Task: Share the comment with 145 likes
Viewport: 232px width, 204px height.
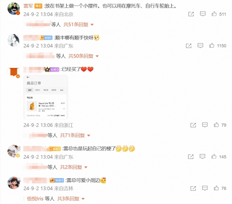Action: (x=191, y=157)
